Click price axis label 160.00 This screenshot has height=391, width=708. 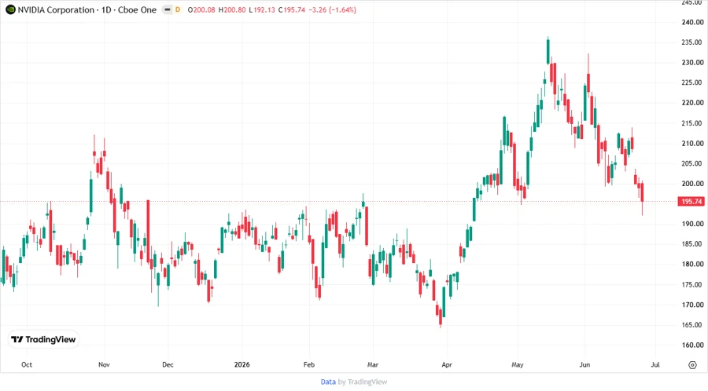(692, 345)
